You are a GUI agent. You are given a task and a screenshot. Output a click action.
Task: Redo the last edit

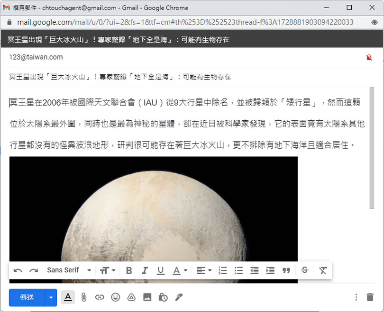coord(34,270)
